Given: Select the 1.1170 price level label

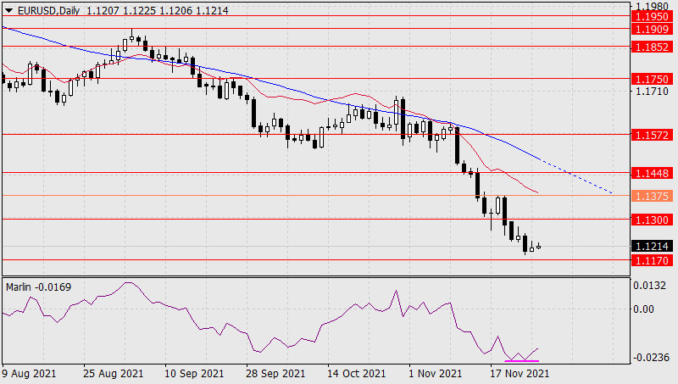Looking at the screenshot, I should coord(652,260).
